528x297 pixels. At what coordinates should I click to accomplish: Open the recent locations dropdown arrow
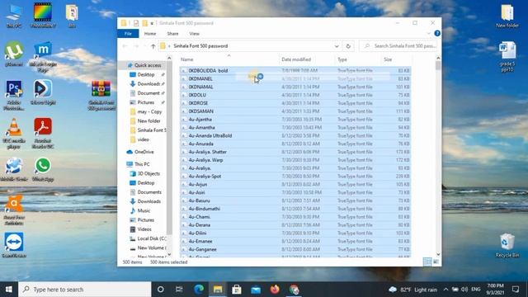click(145, 46)
